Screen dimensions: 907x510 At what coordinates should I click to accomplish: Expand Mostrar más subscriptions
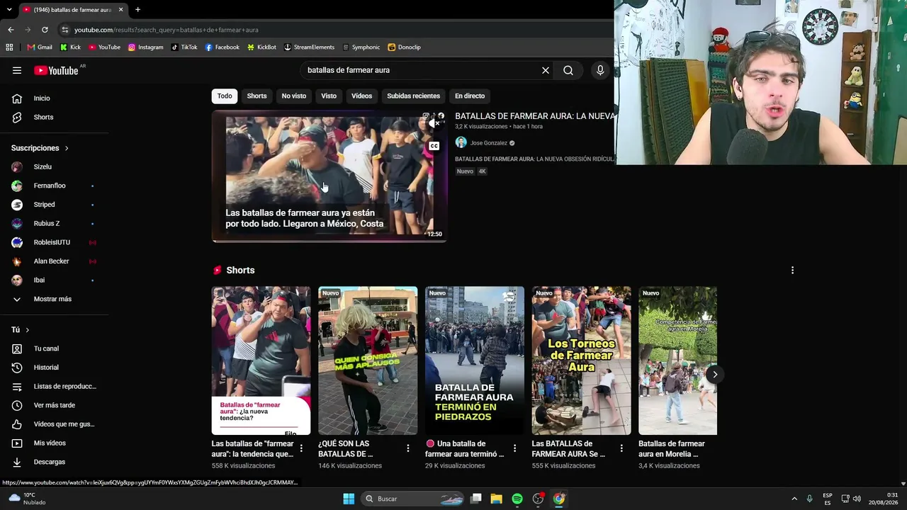[x=54, y=299]
